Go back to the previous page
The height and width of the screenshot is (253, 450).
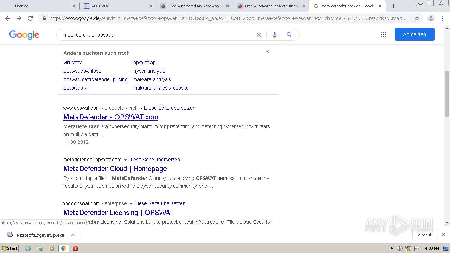(8, 18)
